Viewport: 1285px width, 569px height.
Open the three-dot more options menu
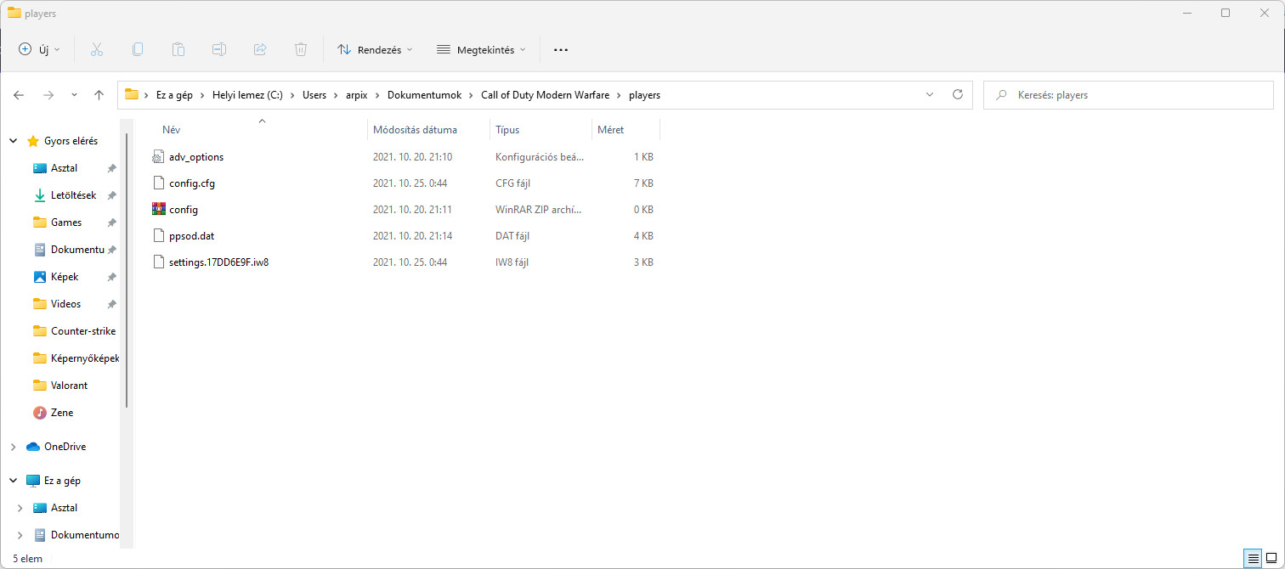click(x=560, y=49)
